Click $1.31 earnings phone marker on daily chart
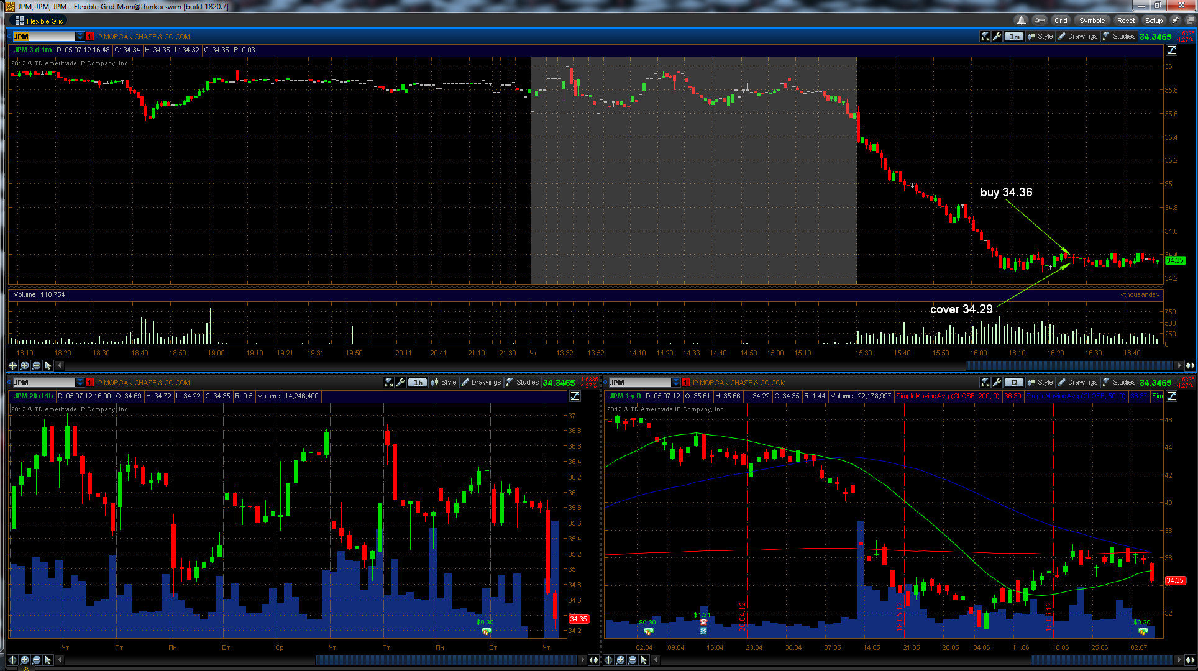The height and width of the screenshot is (671, 1198). pyautogui.click(x=703, y=622)
